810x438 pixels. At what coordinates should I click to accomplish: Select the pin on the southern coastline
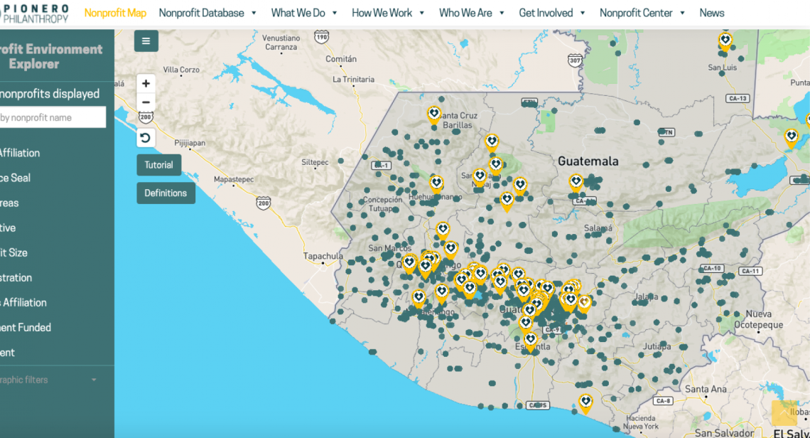tap(585, 403)
